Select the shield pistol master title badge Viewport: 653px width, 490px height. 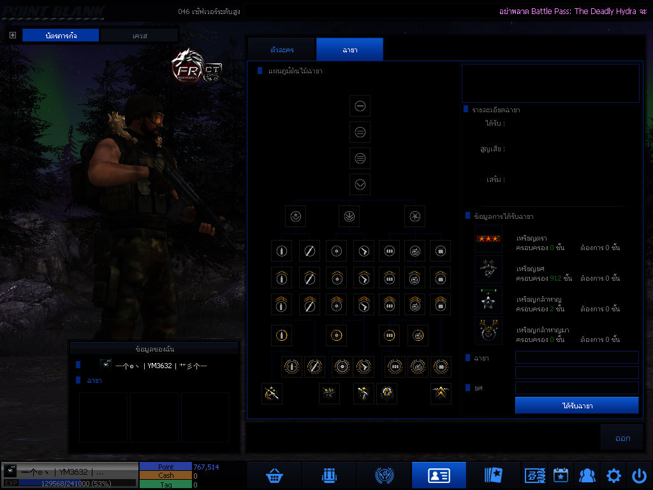pyautogui.click(x=363, y=393)
